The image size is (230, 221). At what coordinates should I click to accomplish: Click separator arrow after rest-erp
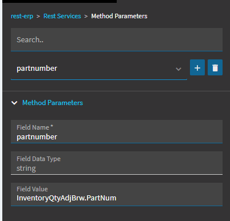pyautogui.click(x=38, y=17)
